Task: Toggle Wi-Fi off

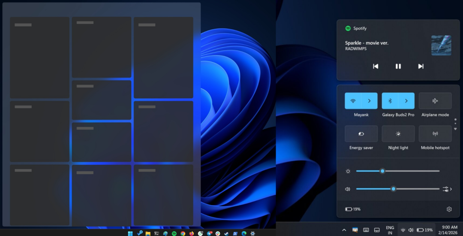Action: coord(353,101)
